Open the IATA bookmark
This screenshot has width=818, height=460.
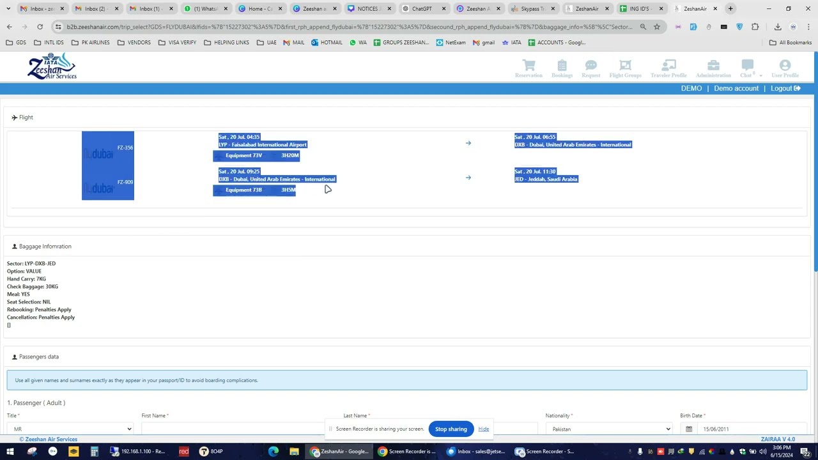pos(511,42)
